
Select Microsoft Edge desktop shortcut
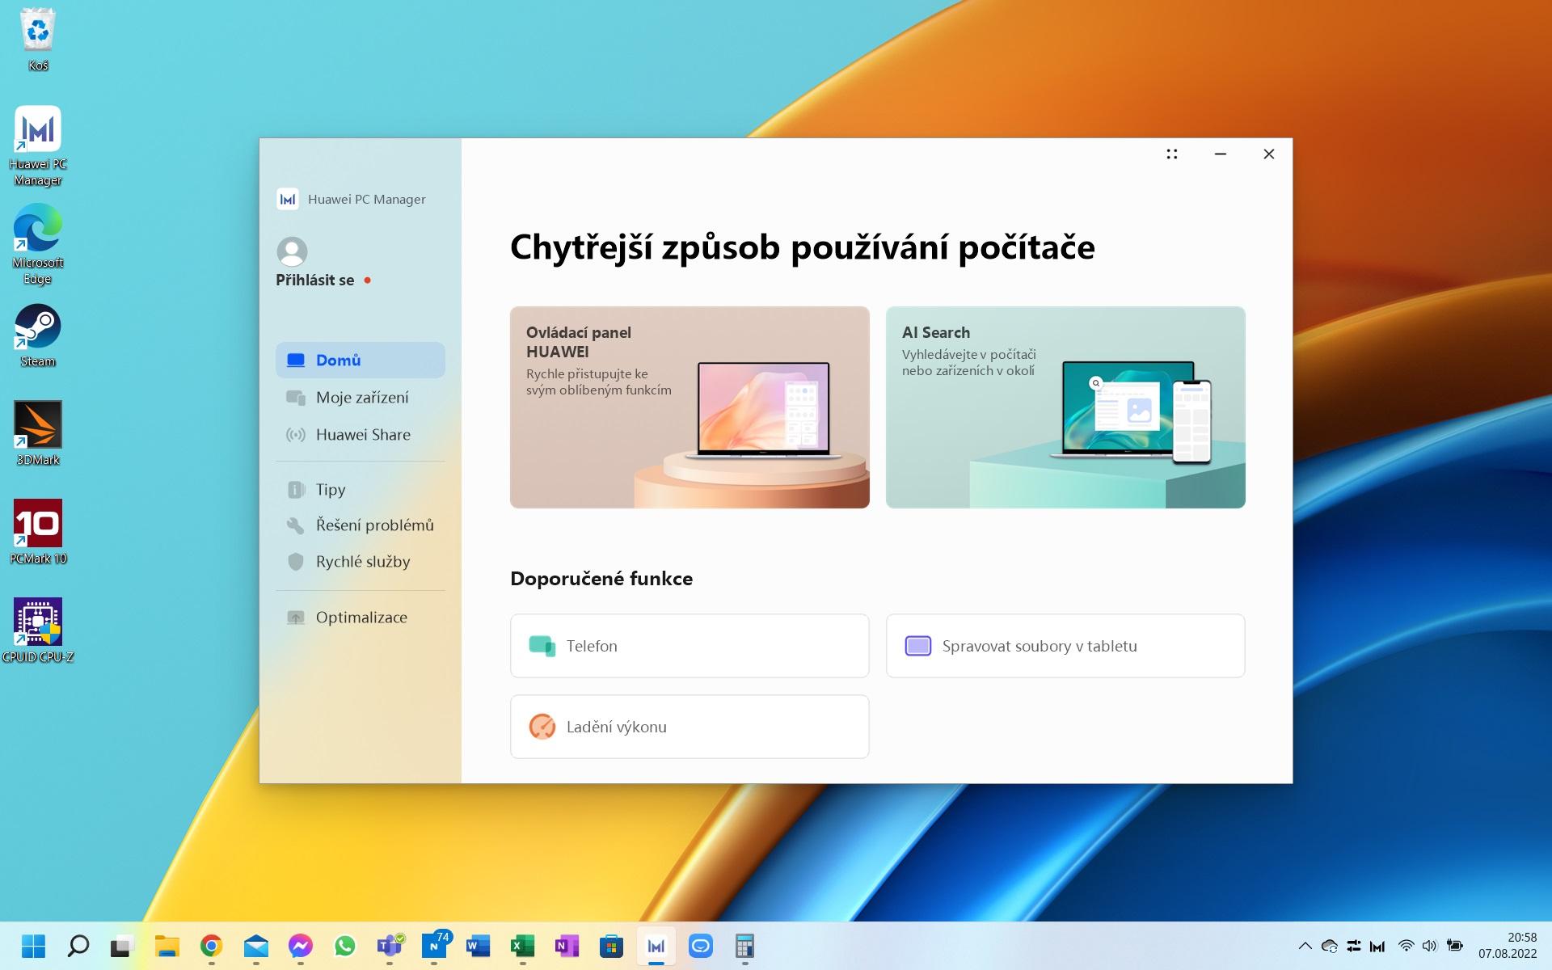pyautogui.click(x=38, y=244)
